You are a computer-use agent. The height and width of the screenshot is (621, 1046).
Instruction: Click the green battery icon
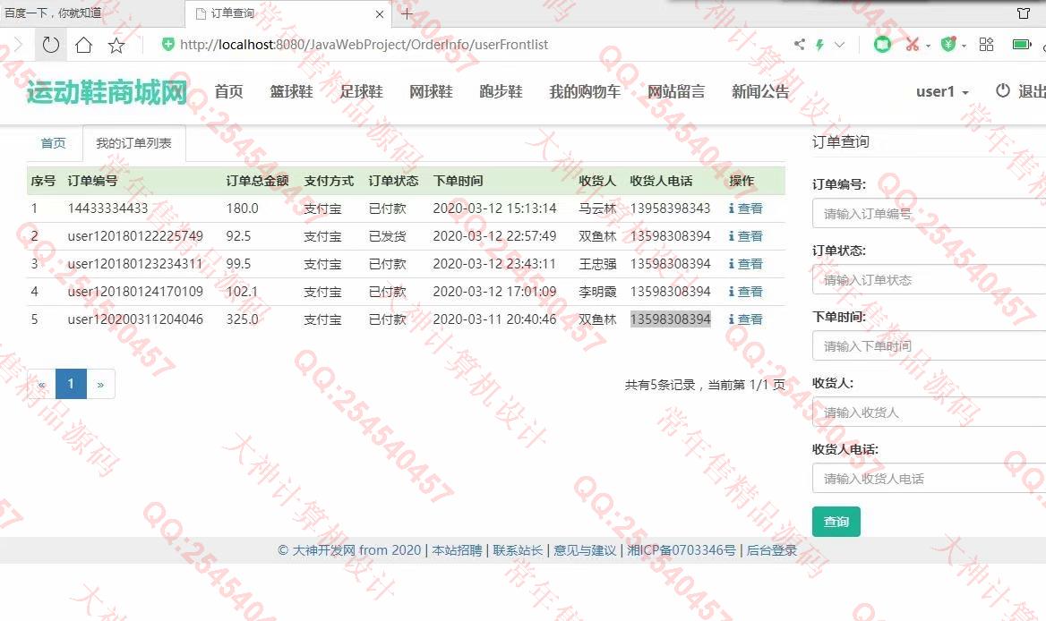click(1021, 45)
